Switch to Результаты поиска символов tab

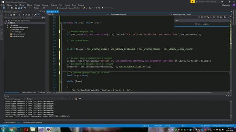(x=32, y=122)
